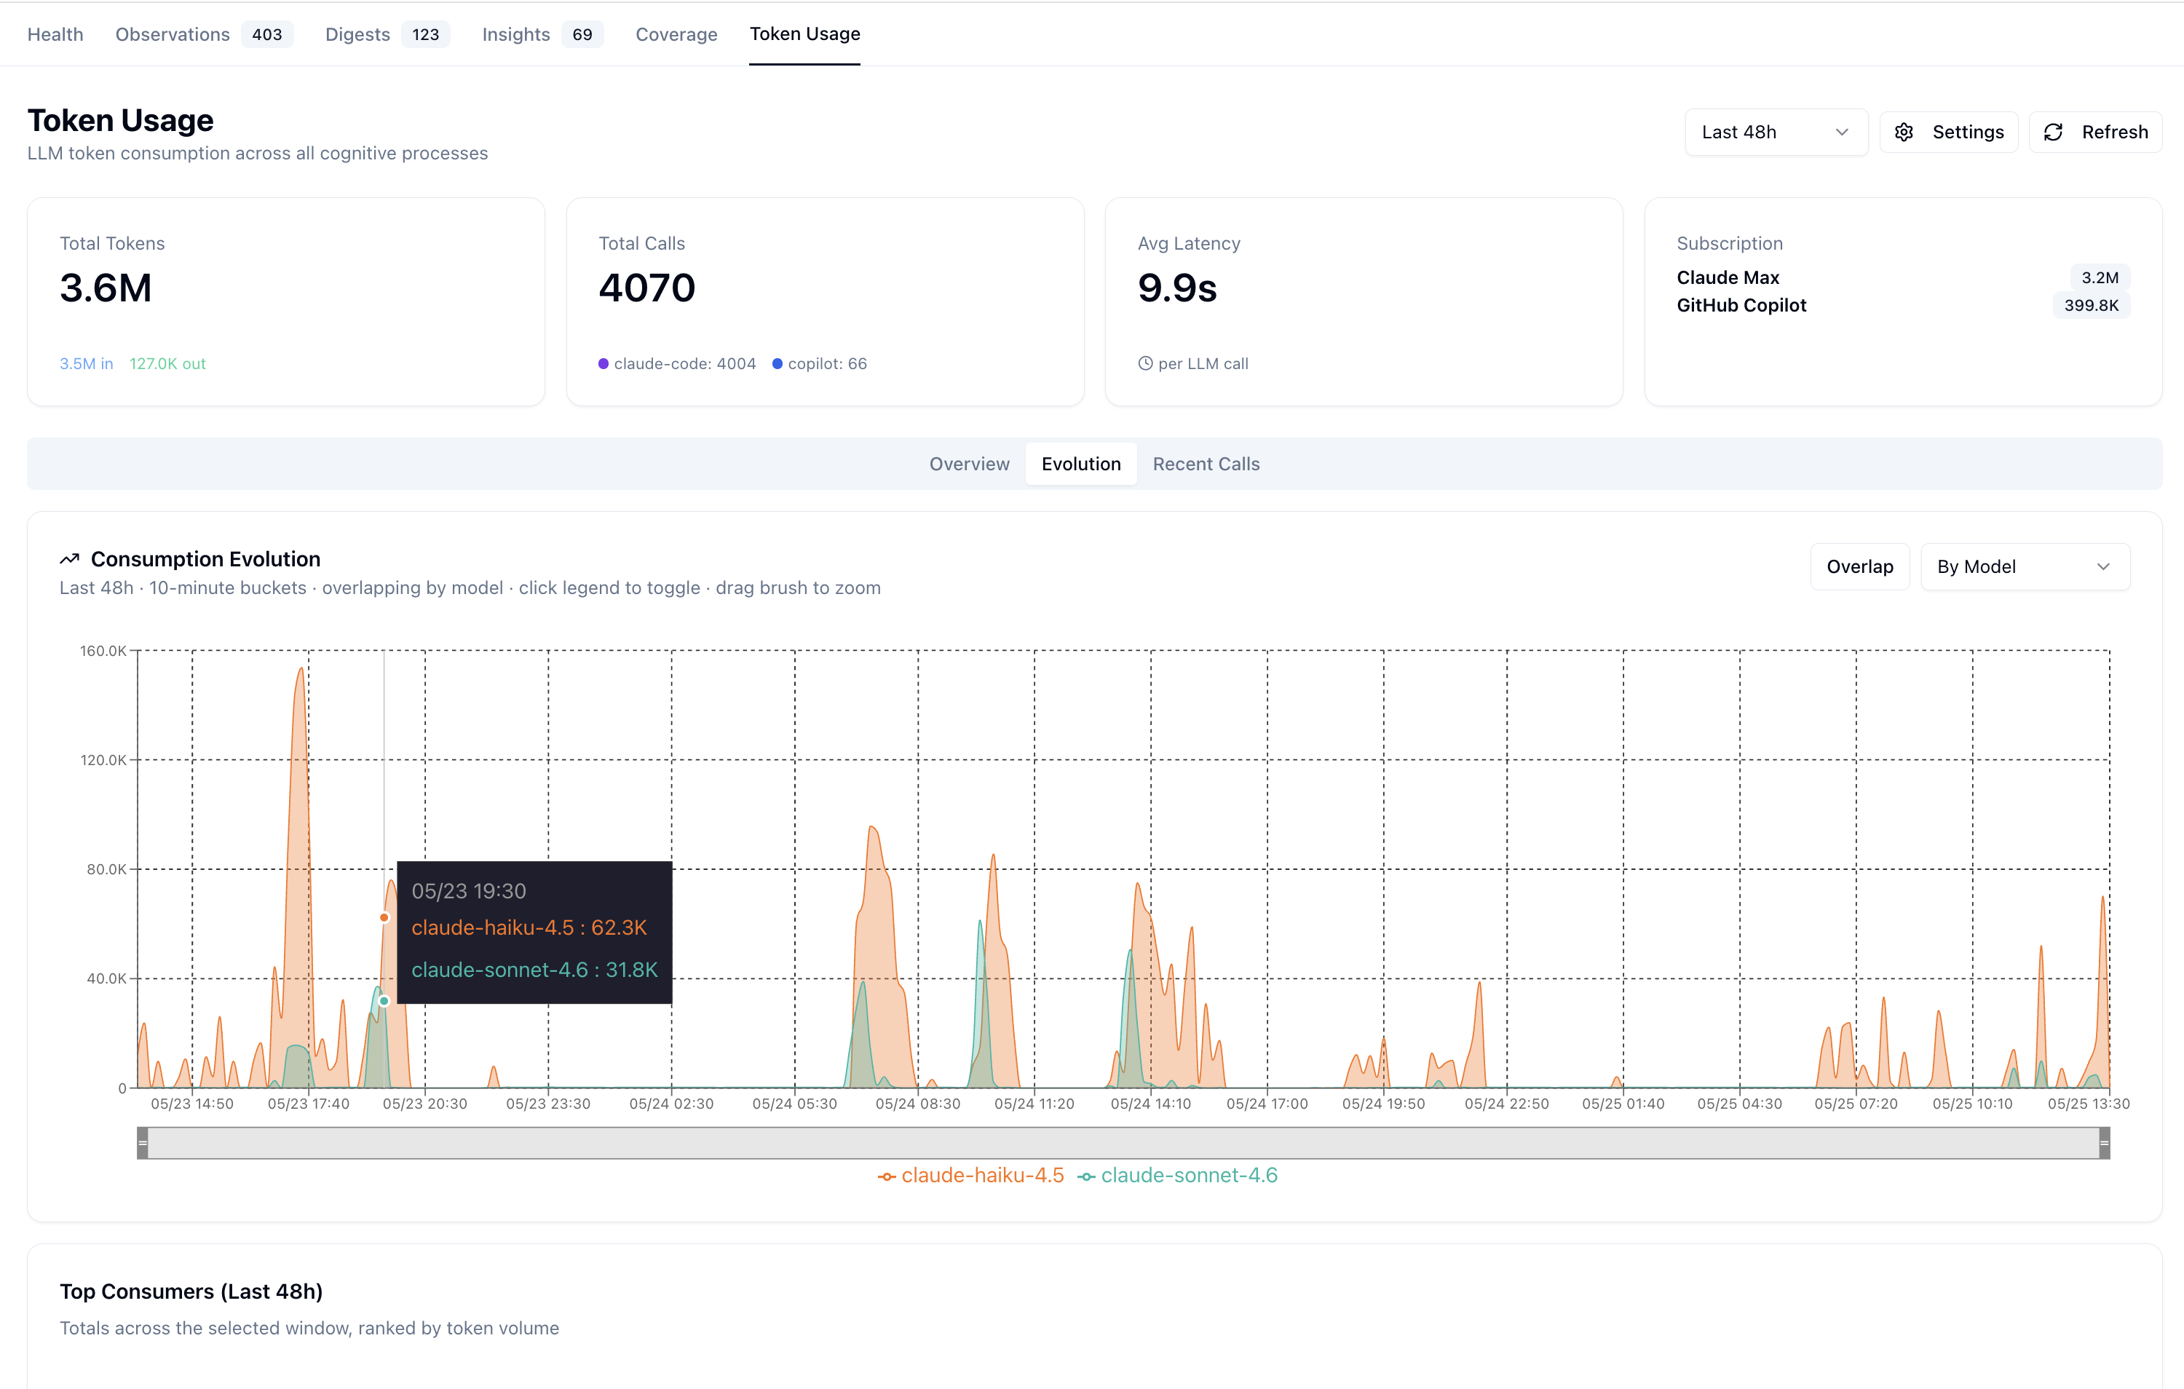Click the clock icon beside per LLM call

[1146, 364]
